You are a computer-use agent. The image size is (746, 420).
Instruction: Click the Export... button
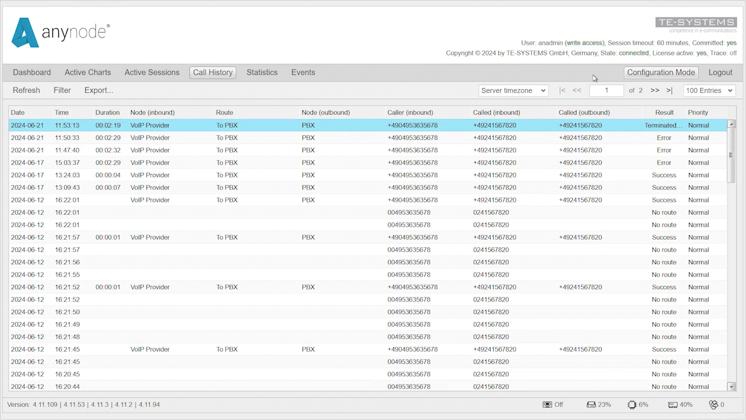[x=99, y=90]
